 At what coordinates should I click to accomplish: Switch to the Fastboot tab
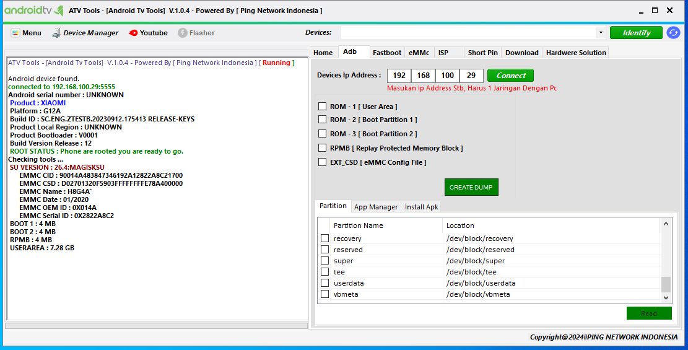(x=387, y=53)
